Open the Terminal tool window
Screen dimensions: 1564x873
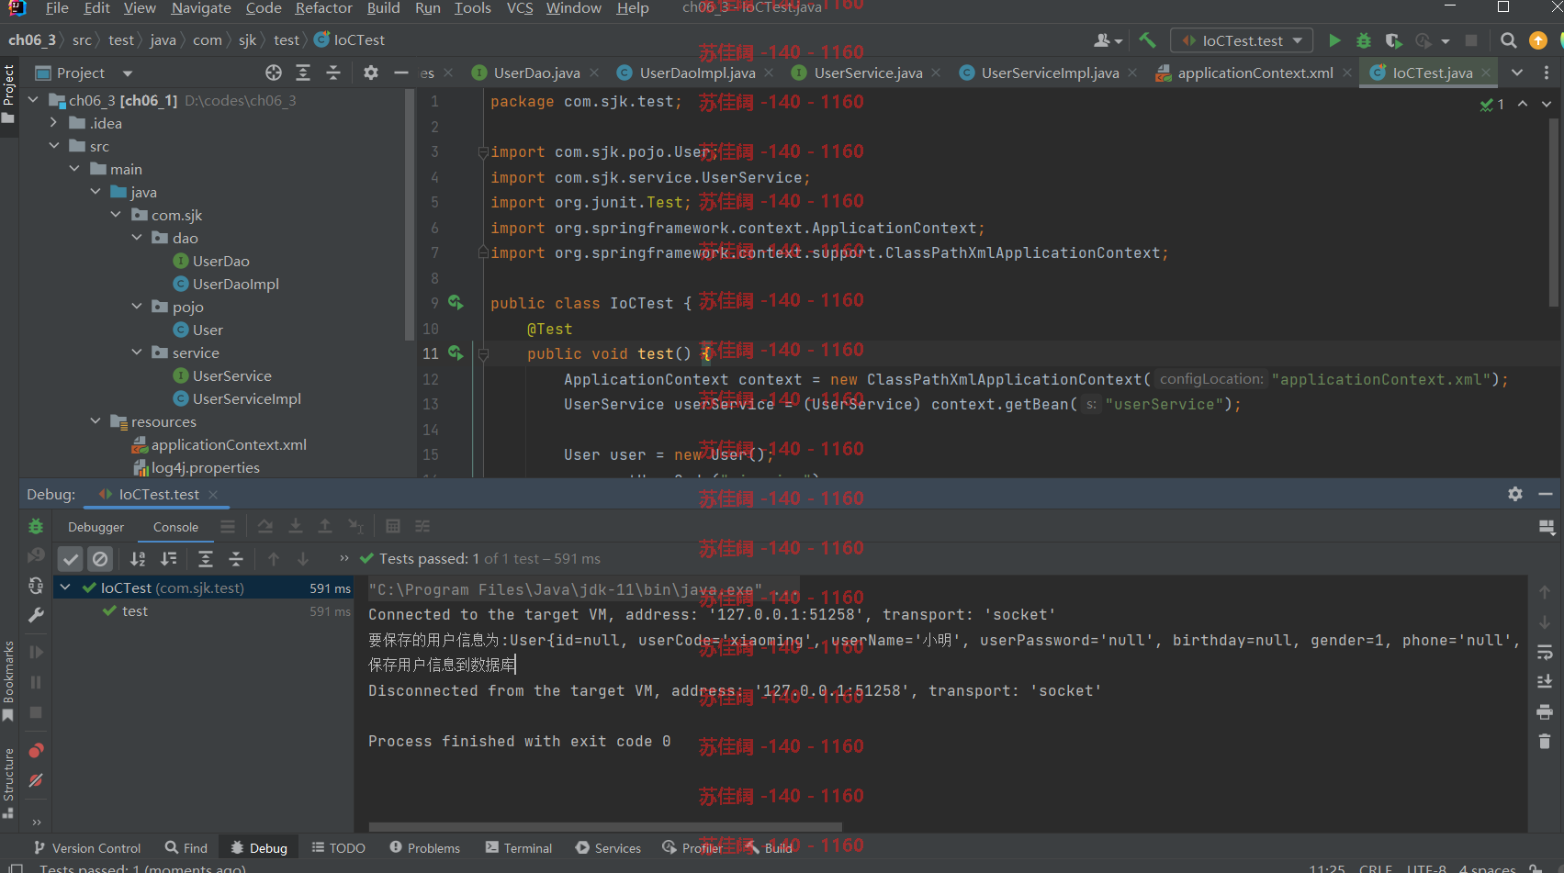point(519,848)
